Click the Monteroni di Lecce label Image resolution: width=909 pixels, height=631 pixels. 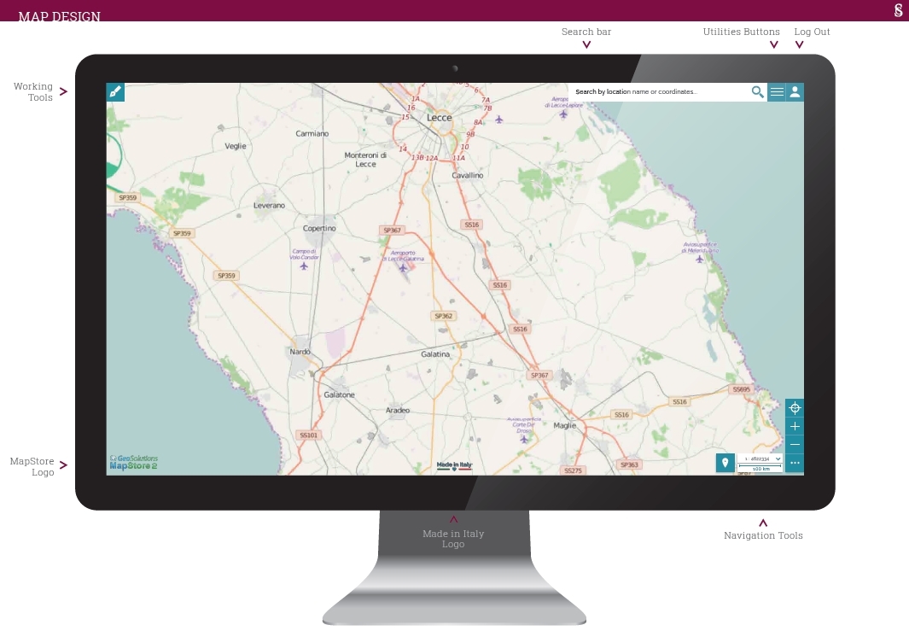pos(365,160)
